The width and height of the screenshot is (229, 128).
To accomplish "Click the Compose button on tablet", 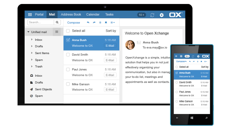I will click(74, 23).
